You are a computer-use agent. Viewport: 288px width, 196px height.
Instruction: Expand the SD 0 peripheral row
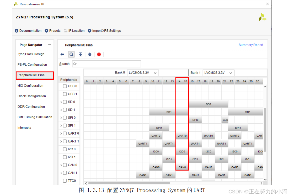61,102
